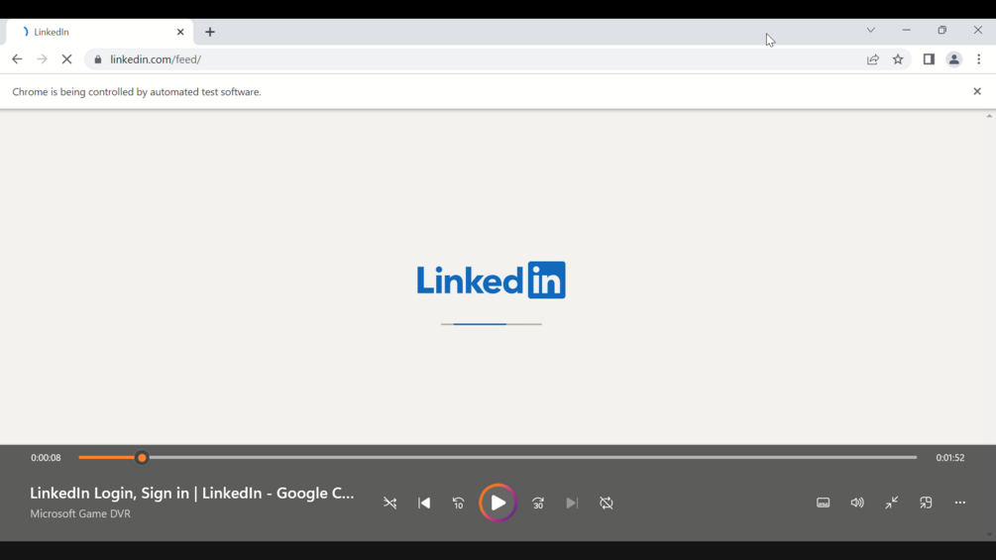Click the lock icon beside the URL
Image resolution: width=996 pixels, height=560 pixels.
pos(98,59)
